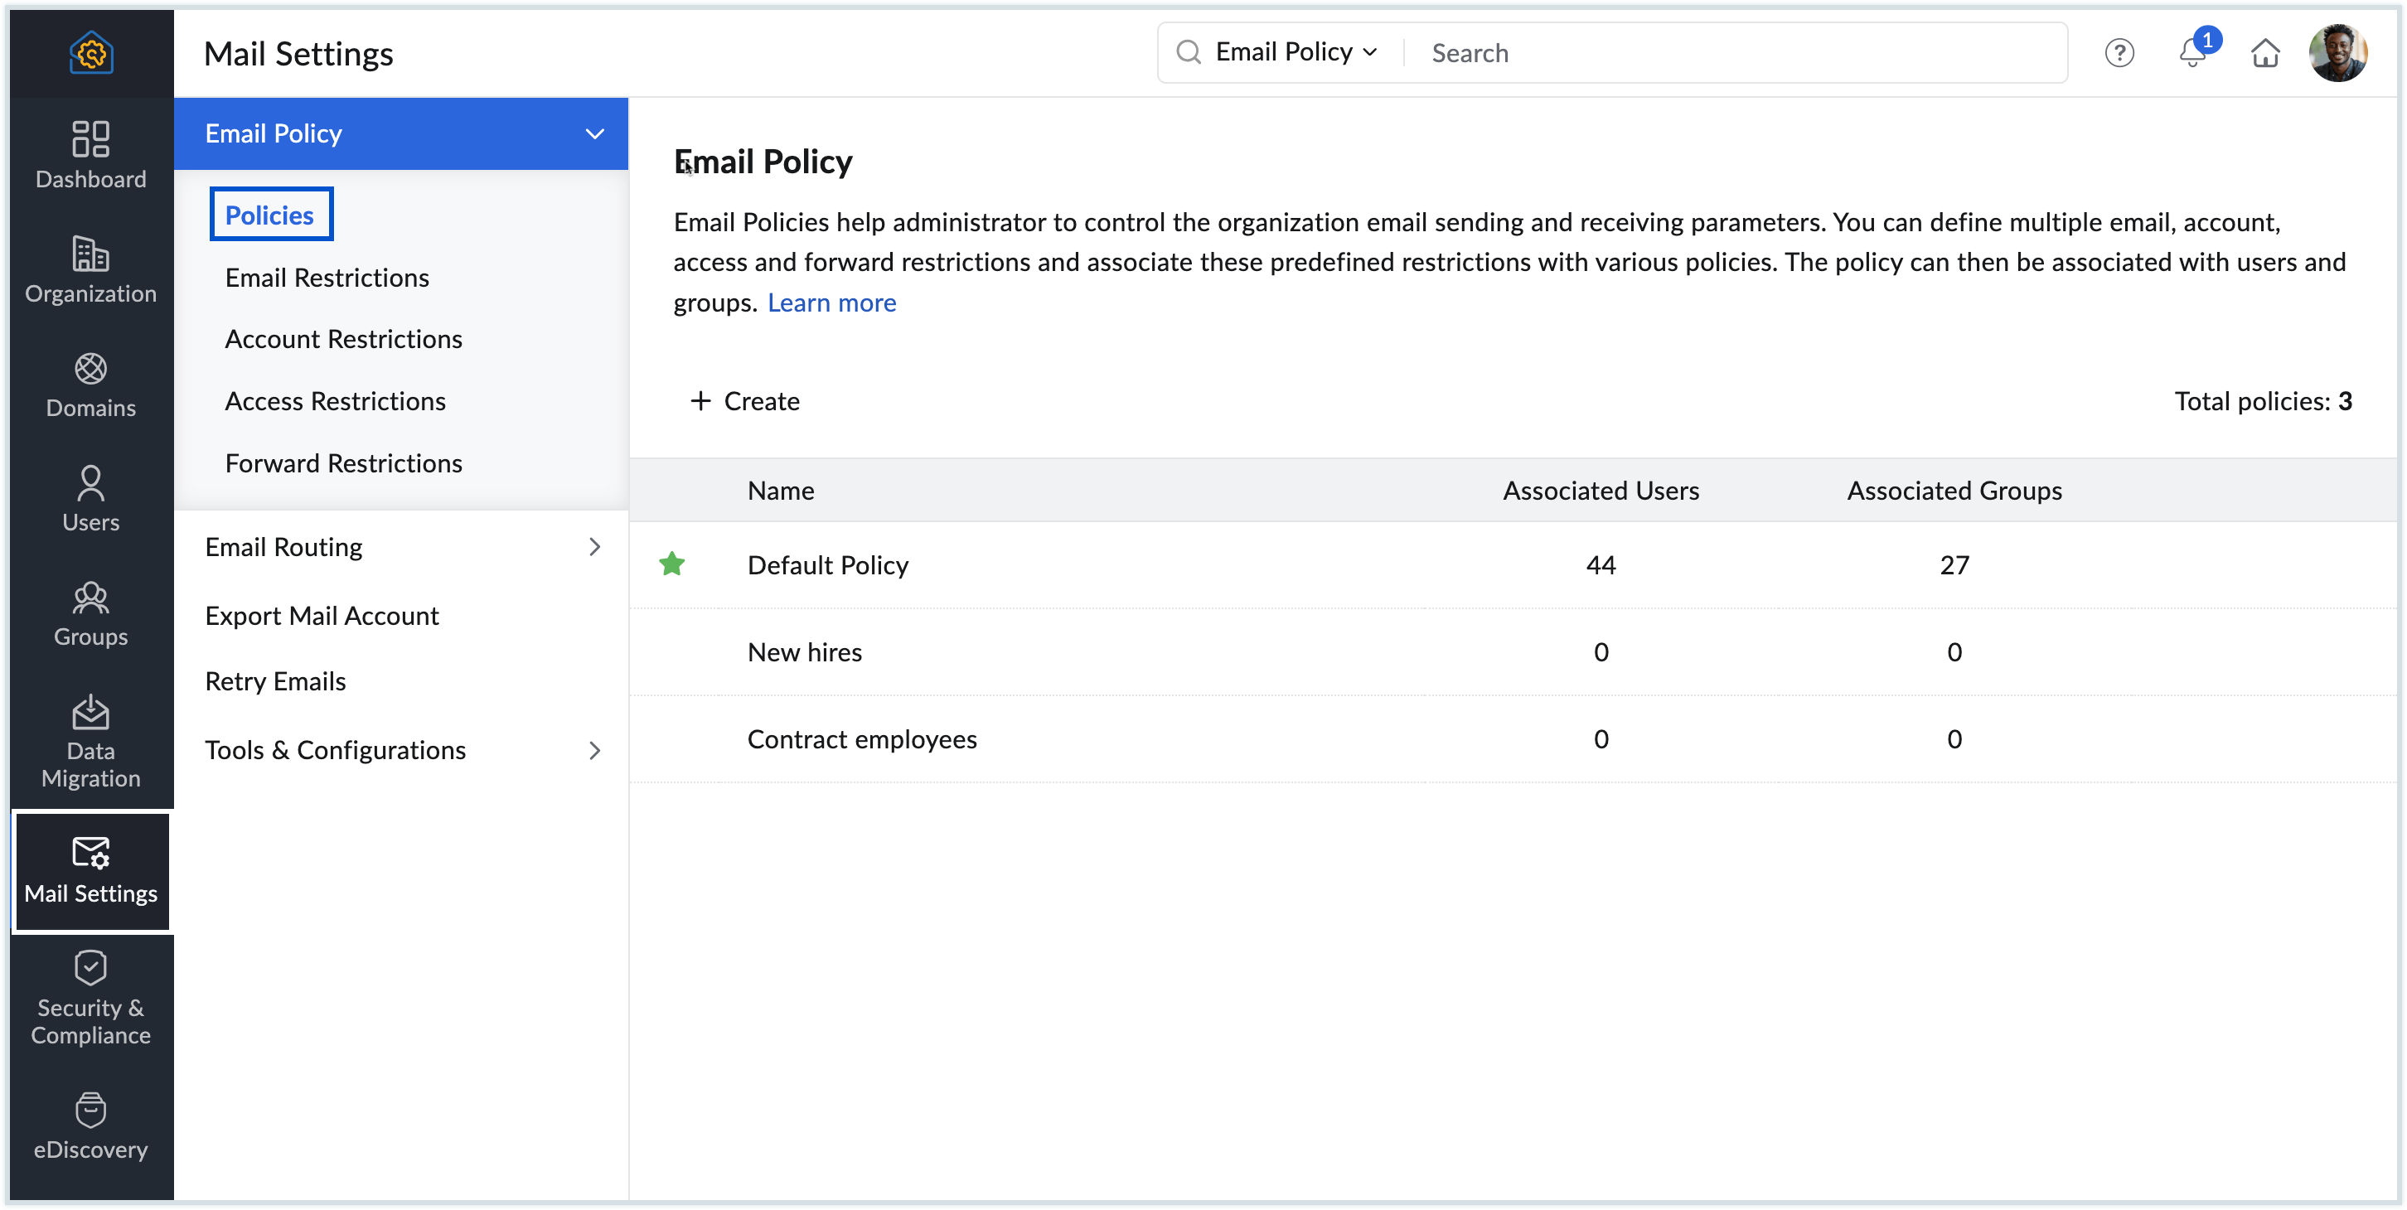Open Groups section icon
This screenshot has width=2407, height=1210.
click(90, 597)
